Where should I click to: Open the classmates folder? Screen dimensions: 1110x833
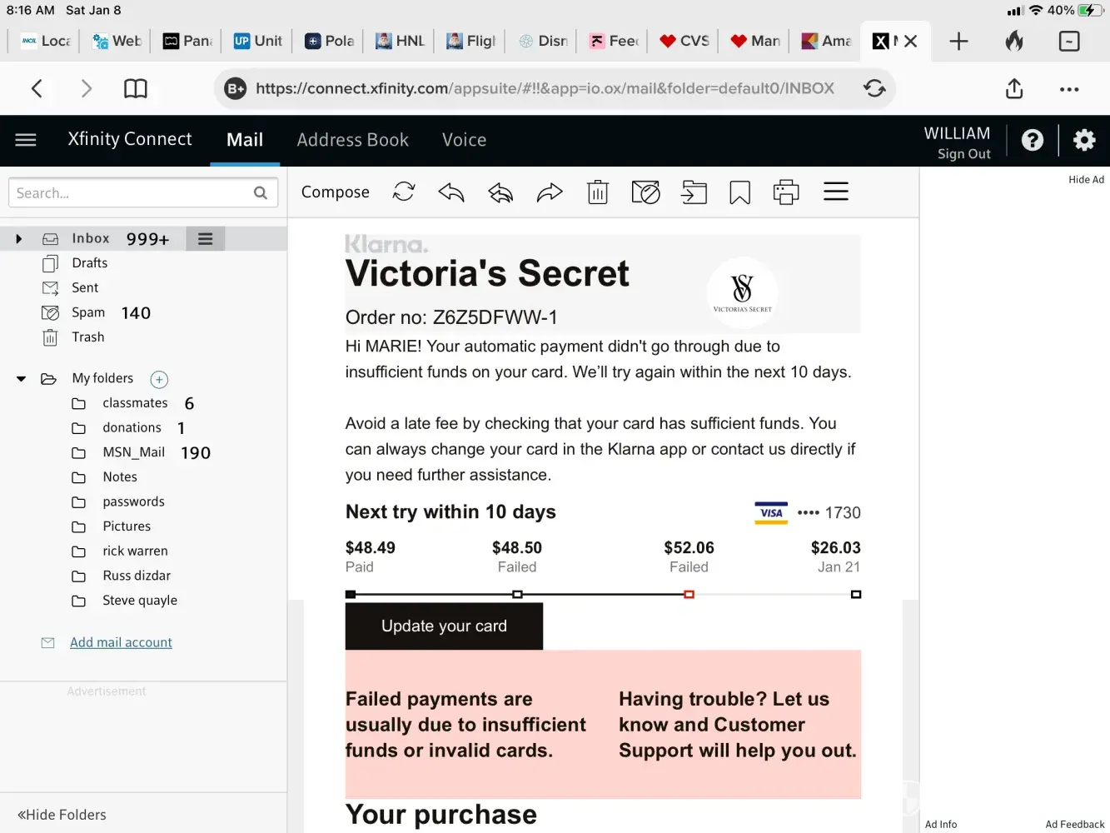point(135,403)
